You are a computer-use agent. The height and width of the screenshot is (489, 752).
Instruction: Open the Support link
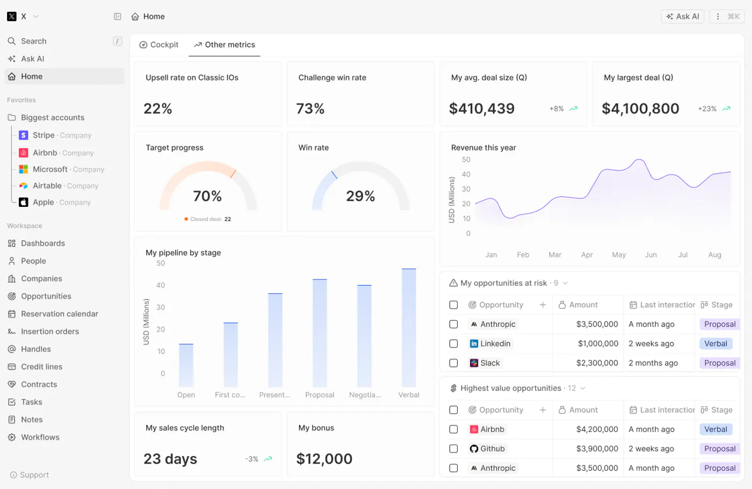(x=30, y=475)
